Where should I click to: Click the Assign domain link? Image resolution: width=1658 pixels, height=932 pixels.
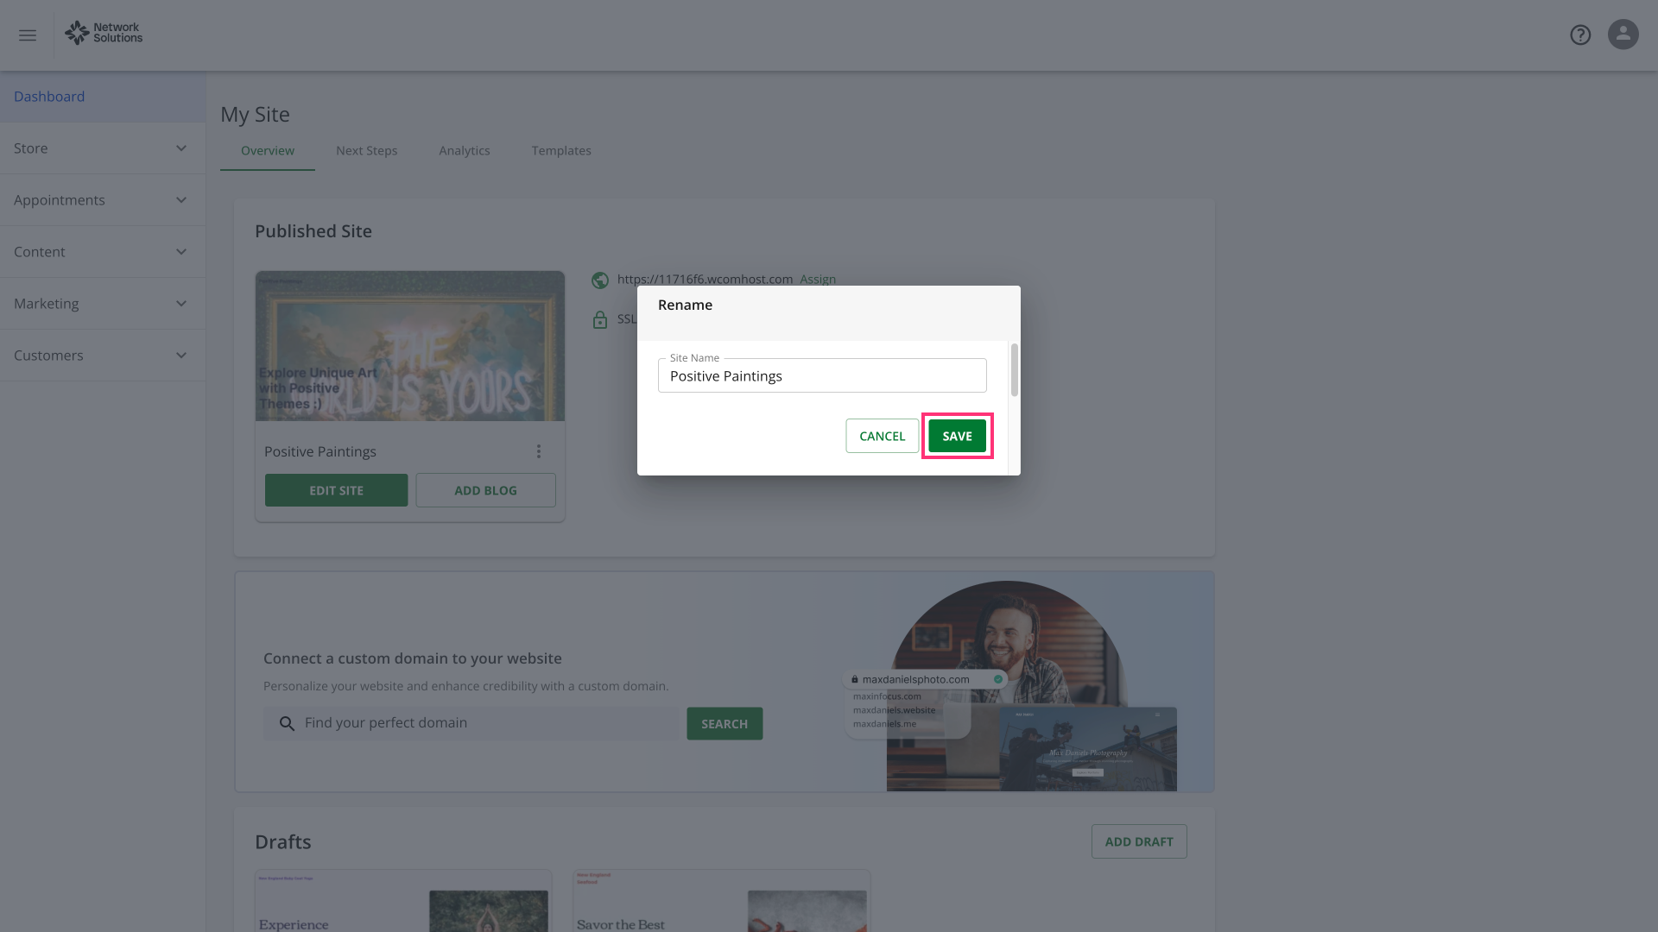[x=818, y=279]
